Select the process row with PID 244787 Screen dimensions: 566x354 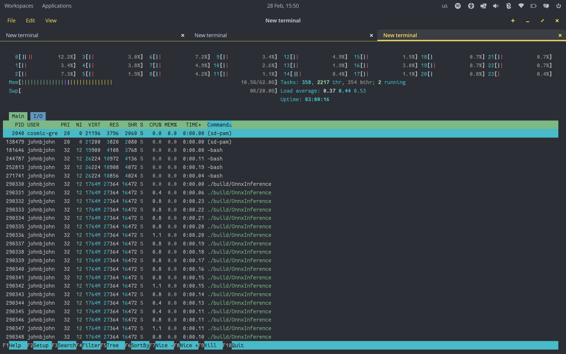(x=118, y=158)
